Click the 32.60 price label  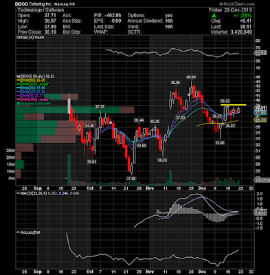click(x=142, y=146)
